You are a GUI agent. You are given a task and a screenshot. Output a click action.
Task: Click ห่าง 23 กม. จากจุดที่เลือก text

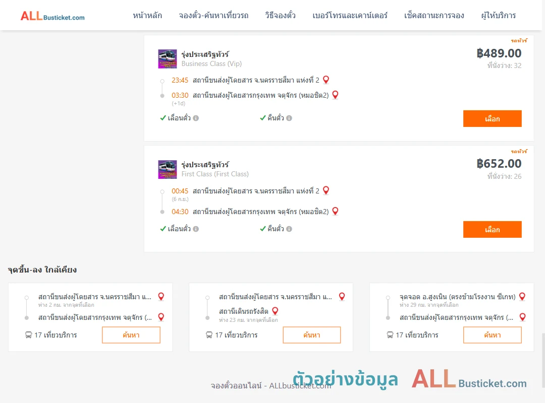pos(248,320)
